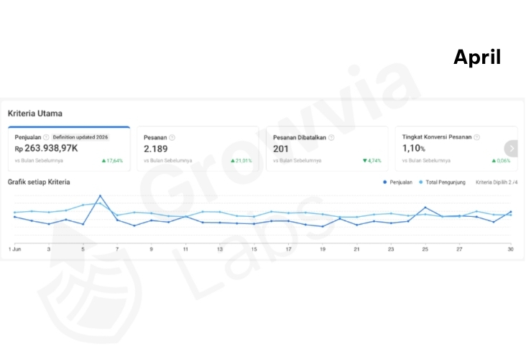Select the Penjualan metric card
Image resolution: width=526 pixels, height=359 pixels.
click(69, 149)
